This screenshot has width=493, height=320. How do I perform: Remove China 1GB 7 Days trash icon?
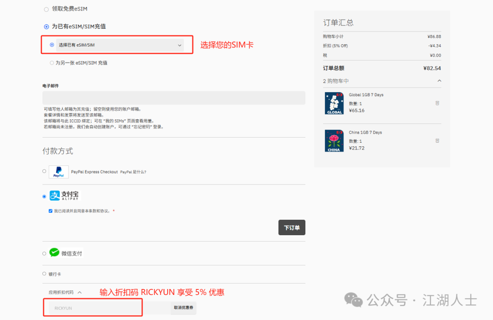[x=437, y=141]
